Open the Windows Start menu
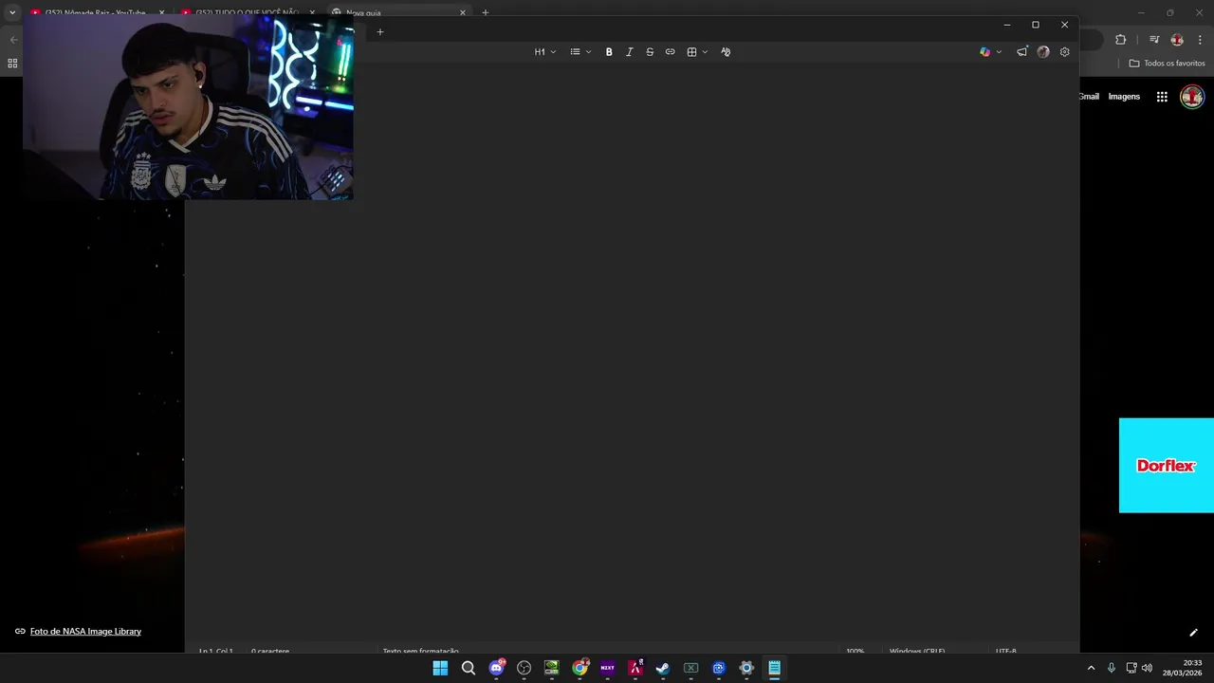The width and height of the screenshot is (1214, 683). click(x=440, y=668)
